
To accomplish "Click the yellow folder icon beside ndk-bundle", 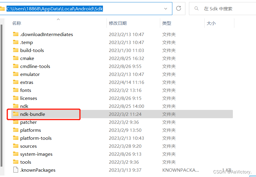I will tap(16, 114).
